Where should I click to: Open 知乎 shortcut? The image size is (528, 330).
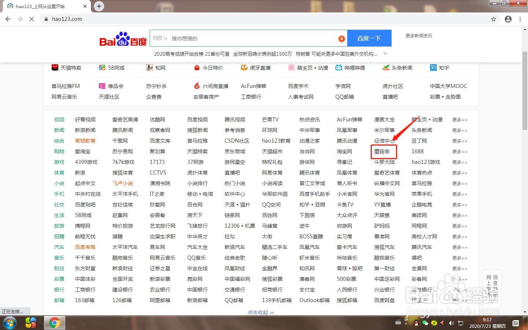(x=440, y=68)
